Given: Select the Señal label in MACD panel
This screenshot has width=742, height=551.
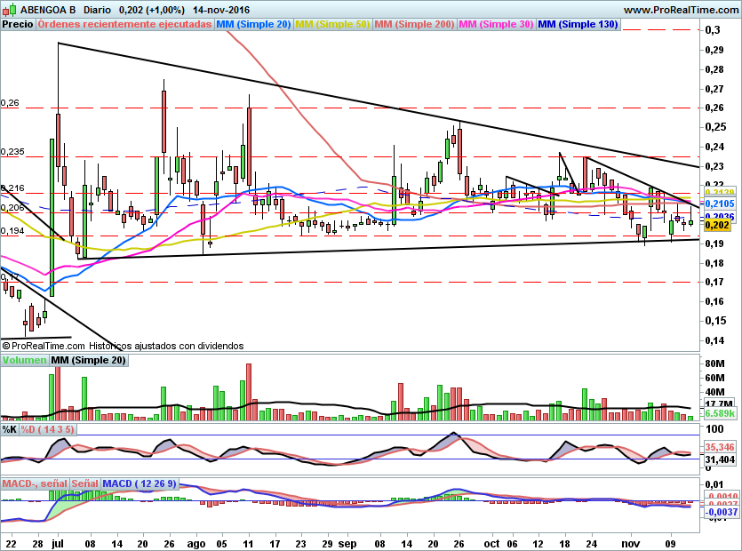Looking at the screenshot, I should tap(84, 483).
